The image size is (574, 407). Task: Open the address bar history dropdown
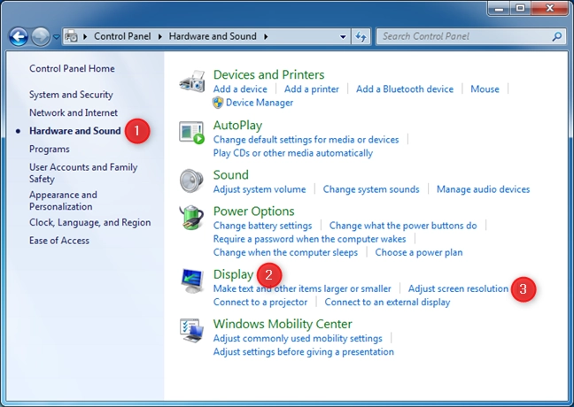(x=343, y=36)
